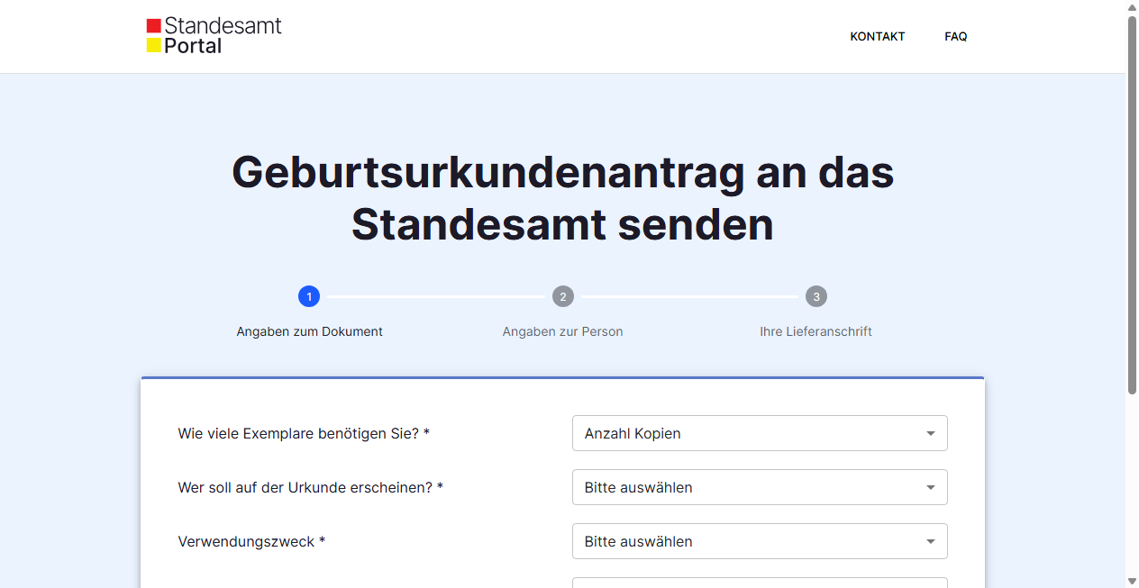Navigate to the FAQ section
This screenshot has height=588, width=1139.
(x=955, y=36)
